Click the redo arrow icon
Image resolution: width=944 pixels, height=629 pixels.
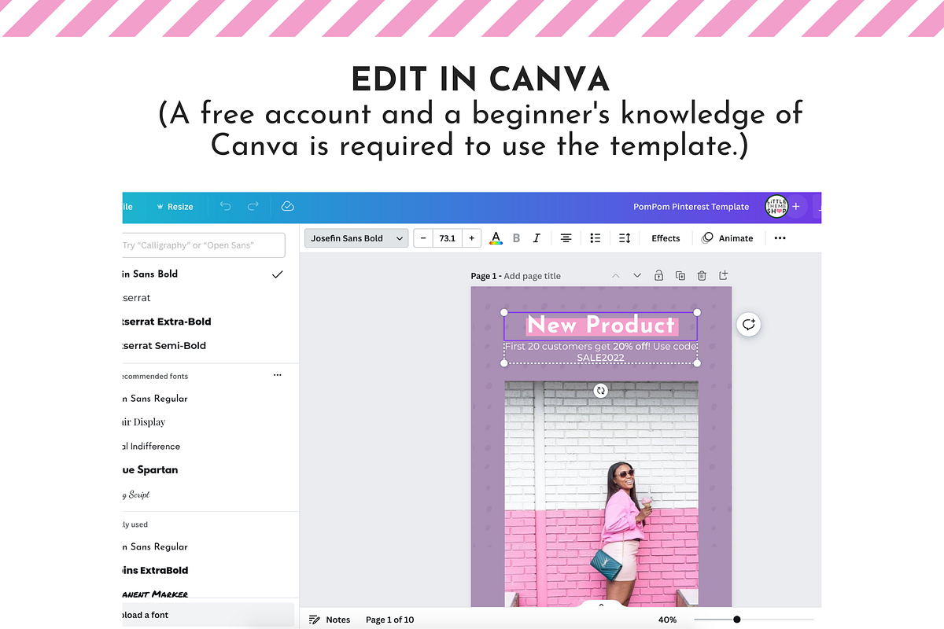click(x=253, y=206)
